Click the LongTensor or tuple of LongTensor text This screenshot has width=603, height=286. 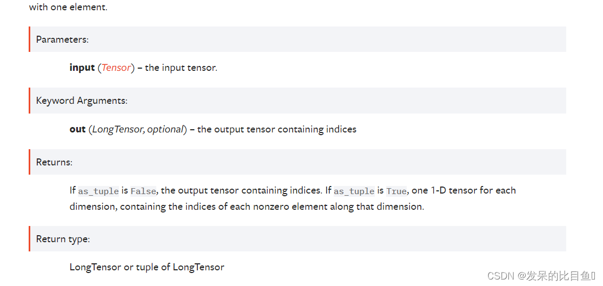147,267
